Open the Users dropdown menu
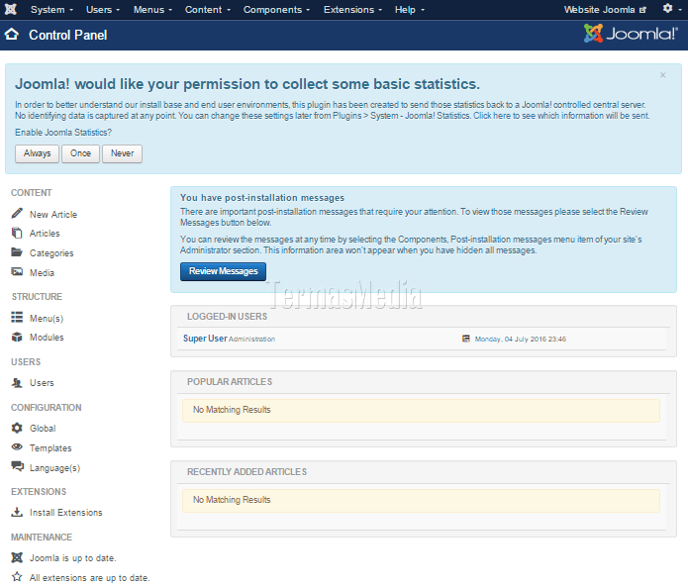 point(103,9)
